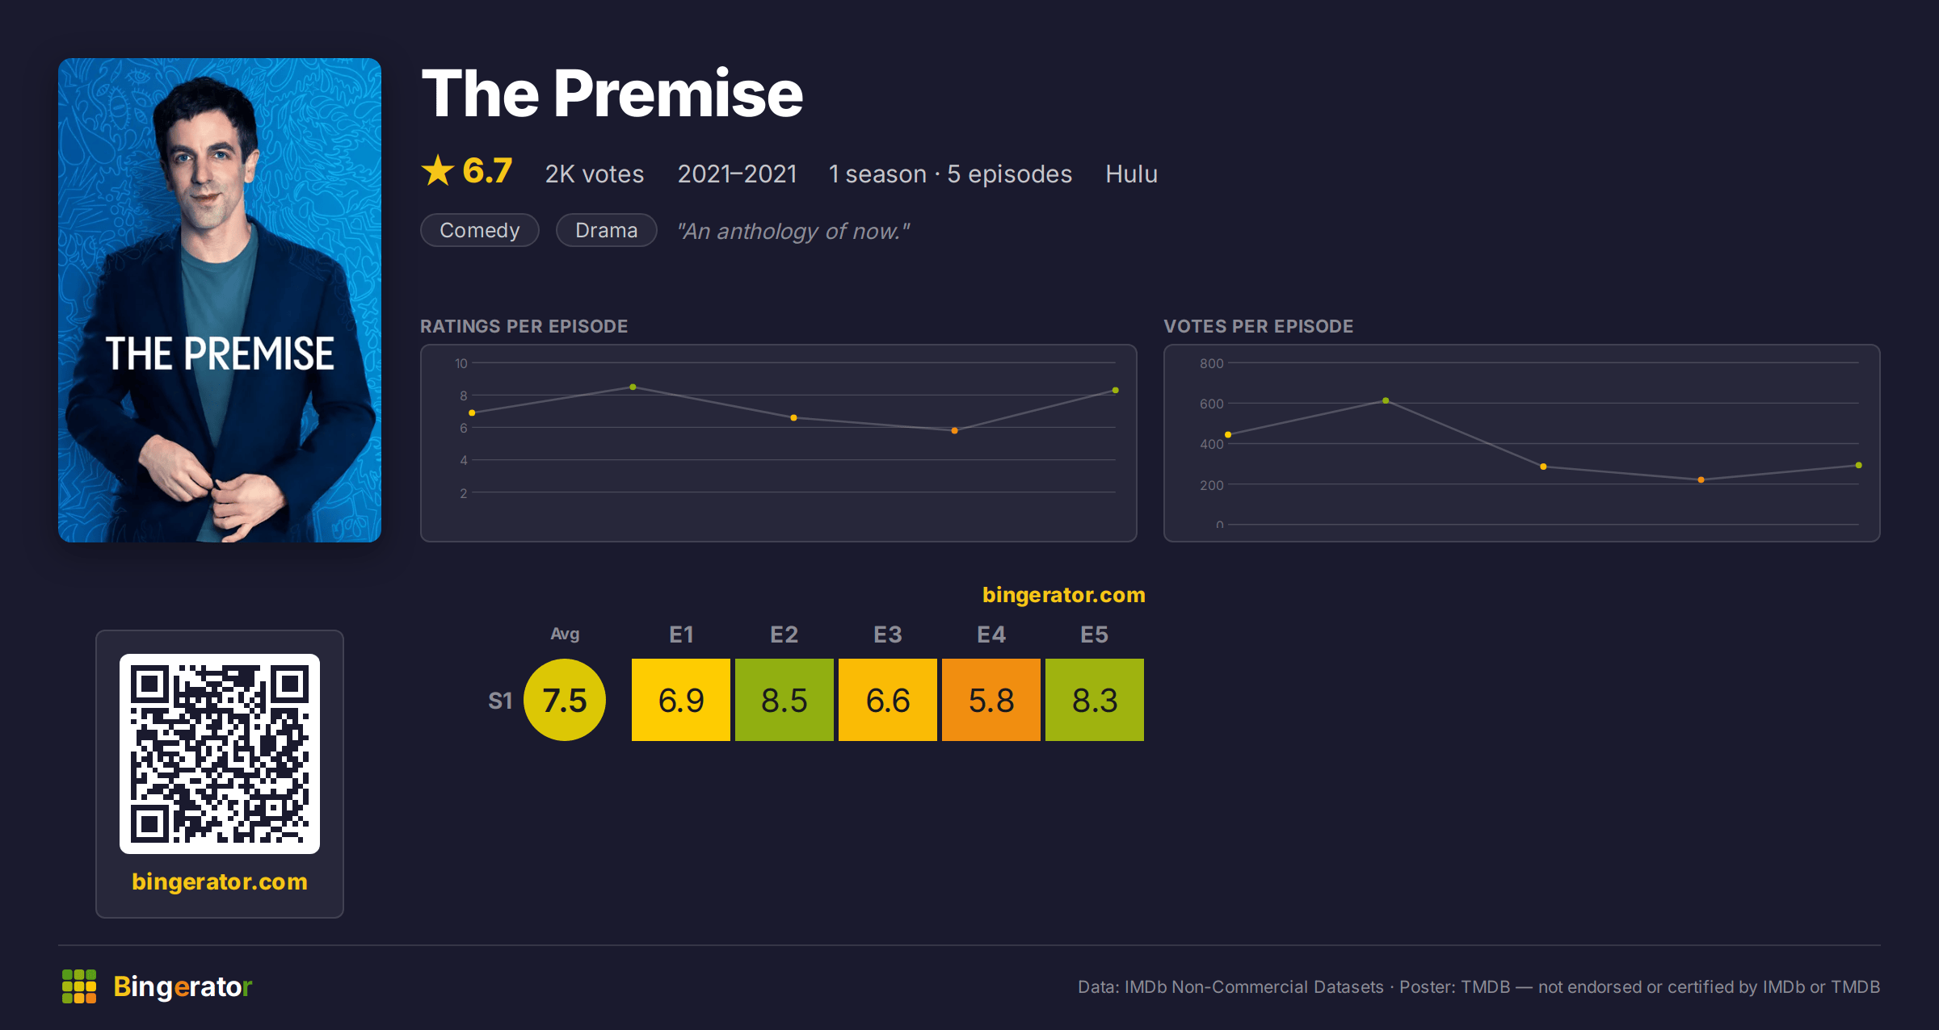Open bingerator.com link under QR code

(x=220, y=881)
